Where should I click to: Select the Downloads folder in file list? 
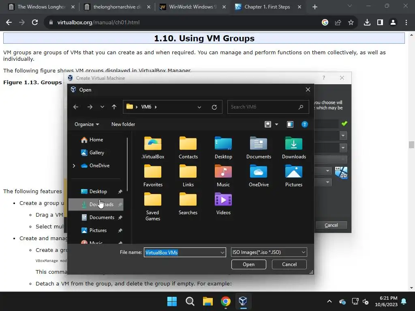tap(294, 148)
